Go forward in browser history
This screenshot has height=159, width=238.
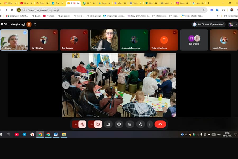pyautogui.click(x=6, y=10)
